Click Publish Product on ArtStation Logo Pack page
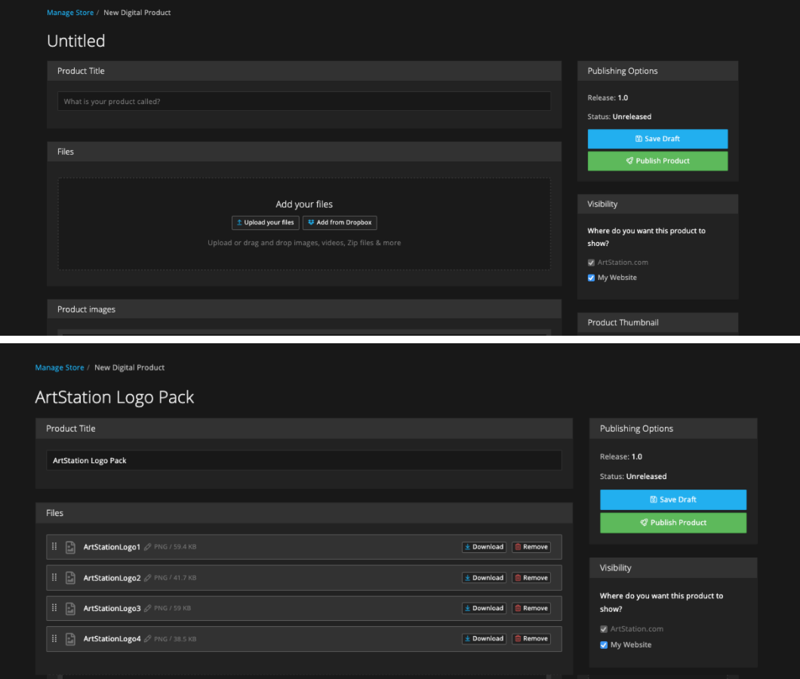 pyautogui.click(x=672, y=523)
